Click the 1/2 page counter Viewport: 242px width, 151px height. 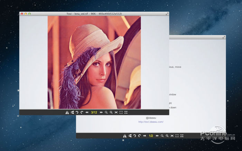pos(151,136)
